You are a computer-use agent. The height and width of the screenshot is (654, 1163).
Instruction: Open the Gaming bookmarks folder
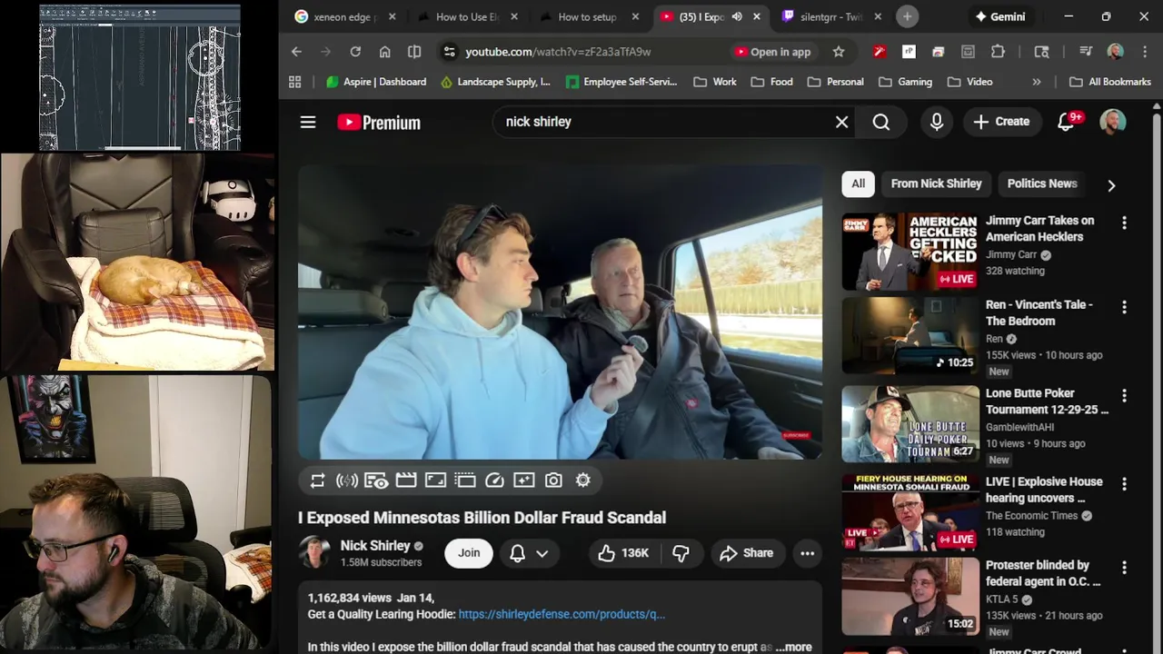coord(904,82)
